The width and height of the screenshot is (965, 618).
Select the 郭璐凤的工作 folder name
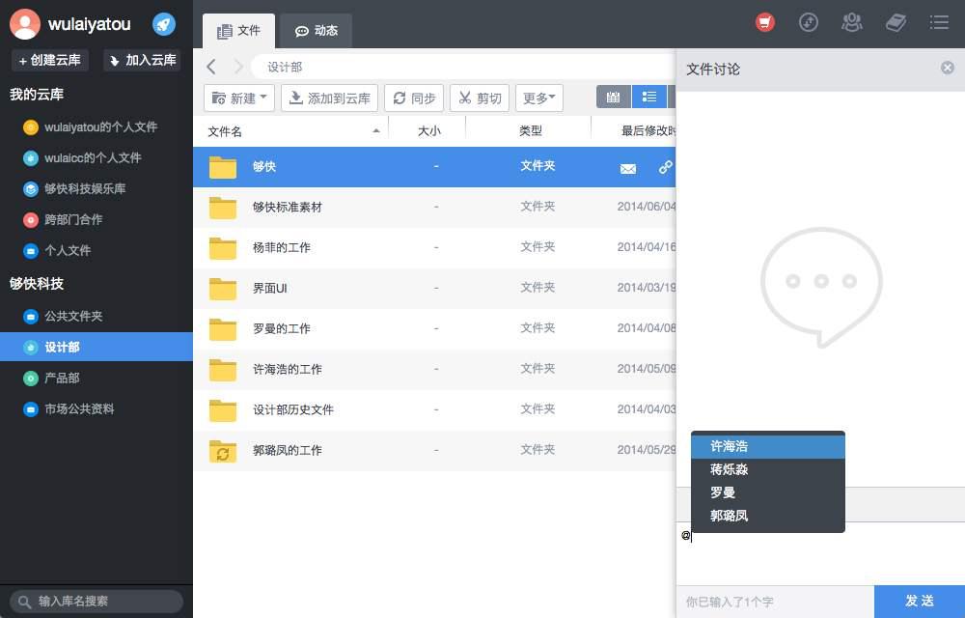(x=288, y=451)
